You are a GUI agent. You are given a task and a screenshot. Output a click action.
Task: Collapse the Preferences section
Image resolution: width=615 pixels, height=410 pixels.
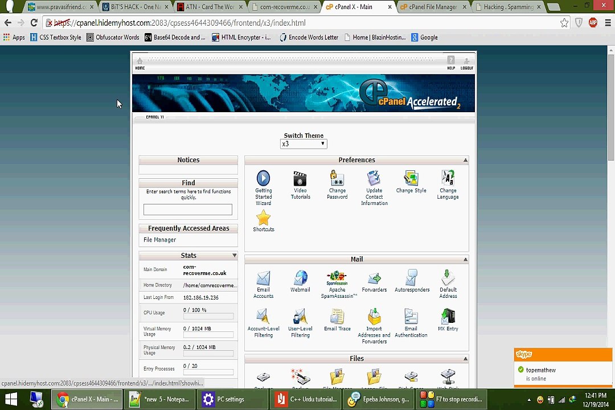click(x=465, y=160)
